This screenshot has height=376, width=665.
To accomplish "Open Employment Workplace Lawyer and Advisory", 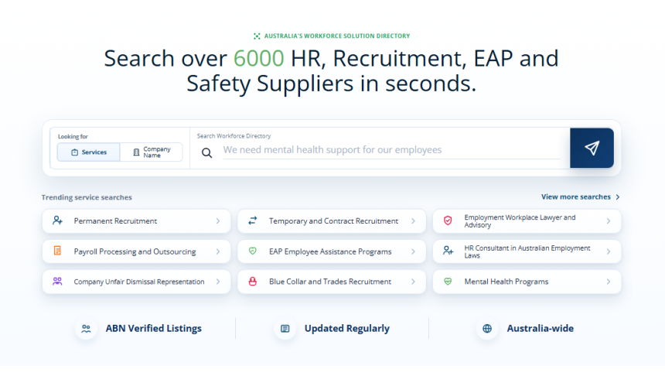I will (x=527, y=221).
